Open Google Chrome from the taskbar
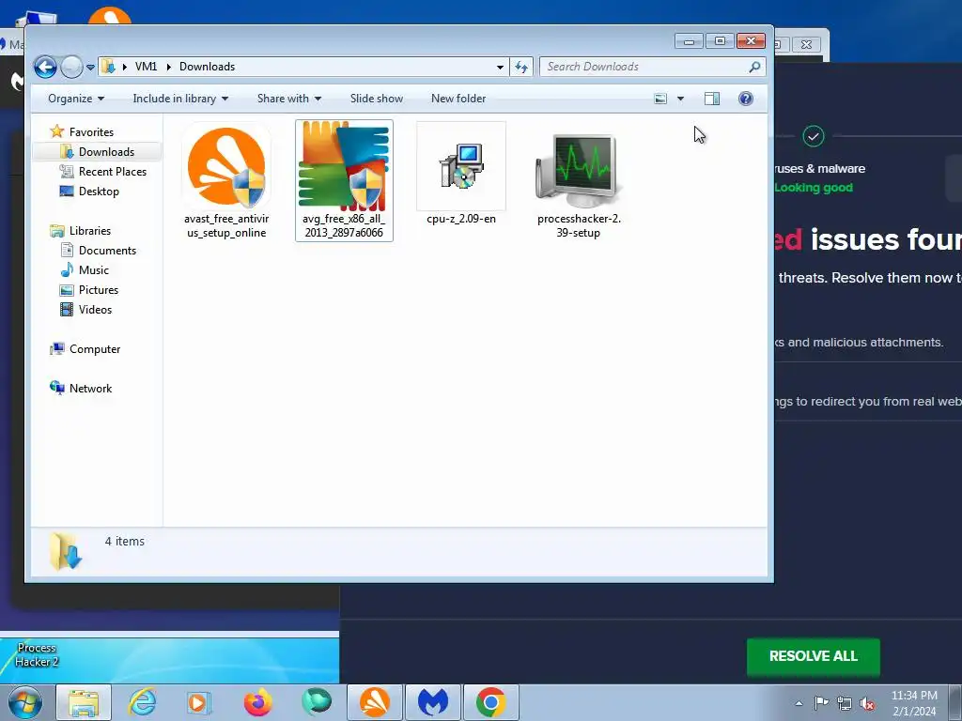962x721 pixels. click(x=490, y=702)
